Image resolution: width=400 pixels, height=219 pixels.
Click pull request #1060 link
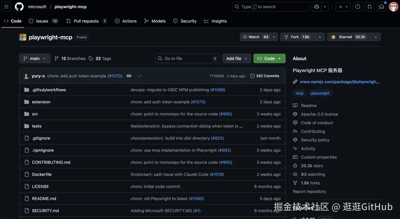tap(197, 199)
